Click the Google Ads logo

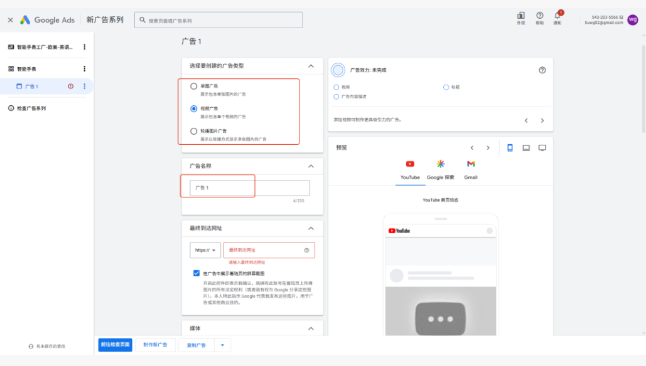(x=47, y=19)
